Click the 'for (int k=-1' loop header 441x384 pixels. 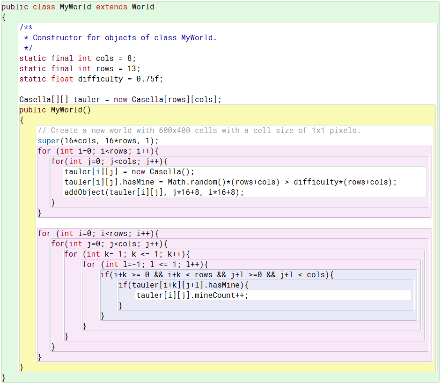point(127,254)
